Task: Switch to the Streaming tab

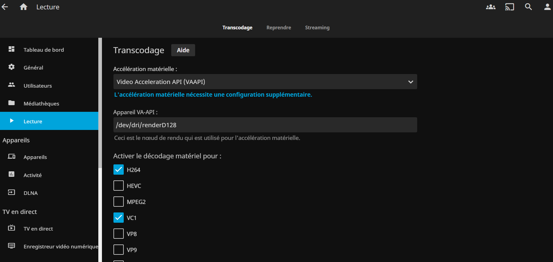Action: (317, 27)
